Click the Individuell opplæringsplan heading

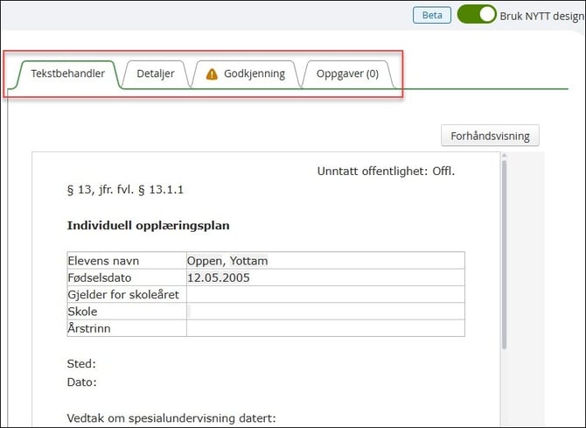pos(148,225)
